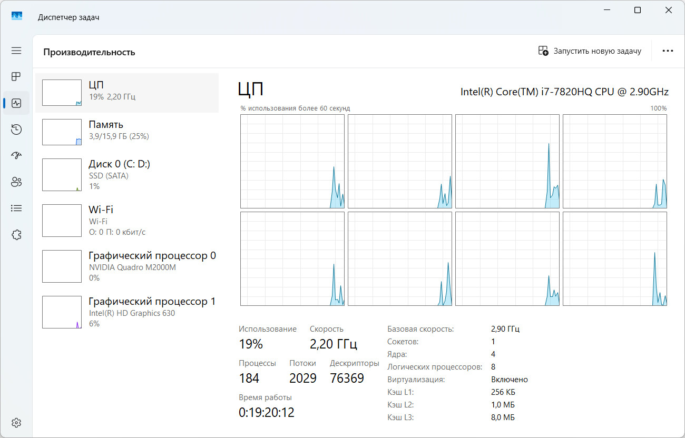Click the 'Кэш L2:' label

pyautogui.click(x=401, y=405)
